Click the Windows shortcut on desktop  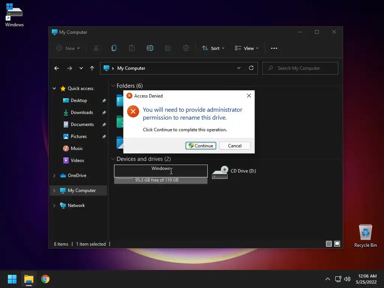coord(15,15)
